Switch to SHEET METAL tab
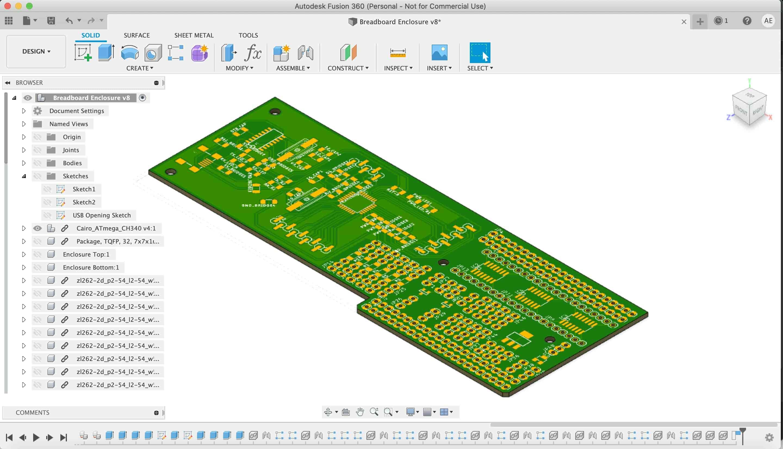Image resolution: width=783 pixels, height=449 pixels. tap(194, 35)
